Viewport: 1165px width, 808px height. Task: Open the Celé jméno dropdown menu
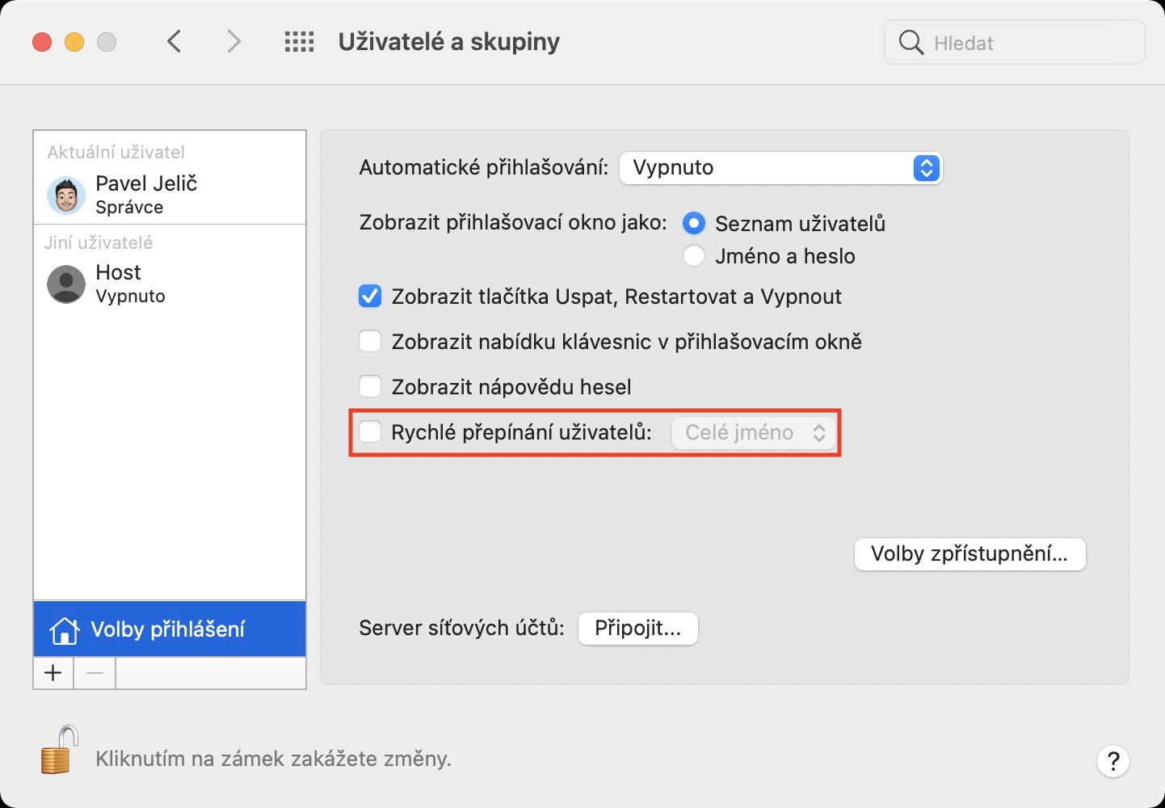753,433
